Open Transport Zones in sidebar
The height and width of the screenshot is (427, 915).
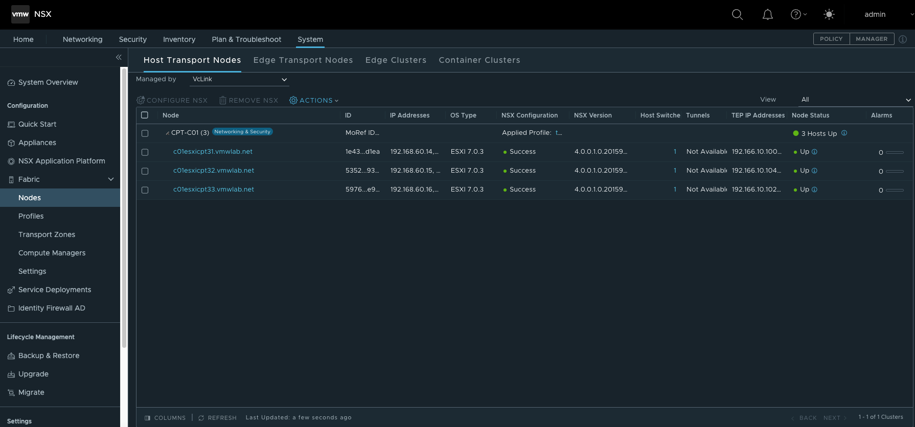pos(47,234)
